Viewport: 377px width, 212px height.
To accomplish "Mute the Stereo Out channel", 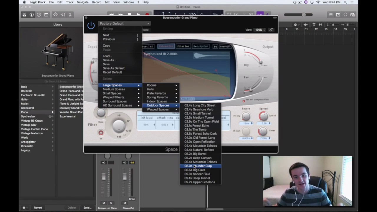I will (125, 203).
